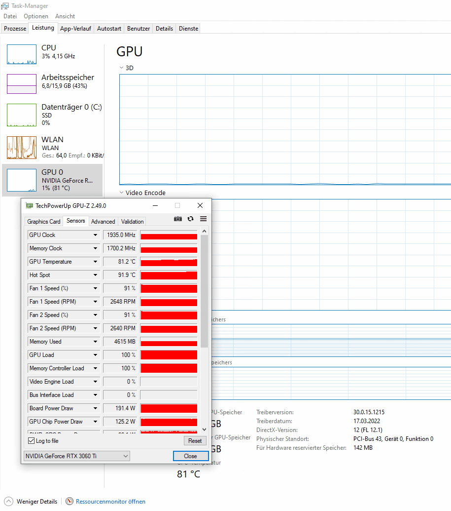Select the CPU usage thumbnail graph

click(x=22, y=54)
